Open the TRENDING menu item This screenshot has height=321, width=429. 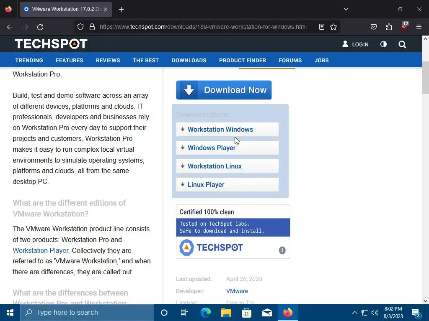[x=29, y=60]
